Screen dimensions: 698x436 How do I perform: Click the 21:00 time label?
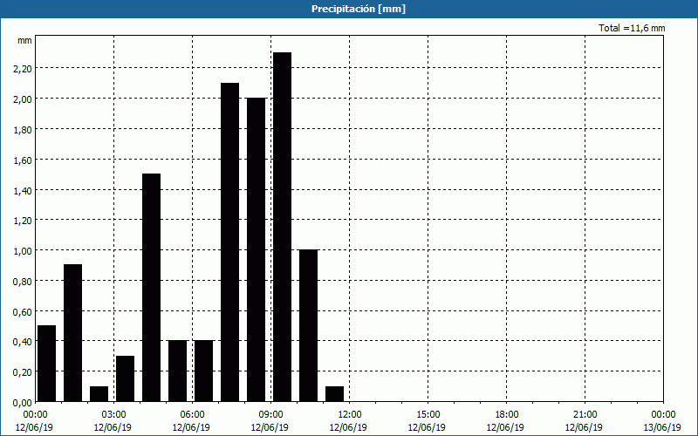(585, 415)
